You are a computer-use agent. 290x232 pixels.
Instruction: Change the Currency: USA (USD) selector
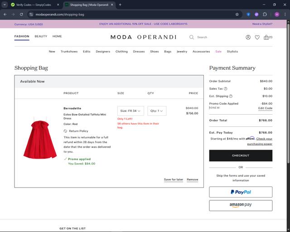point(29,24)
